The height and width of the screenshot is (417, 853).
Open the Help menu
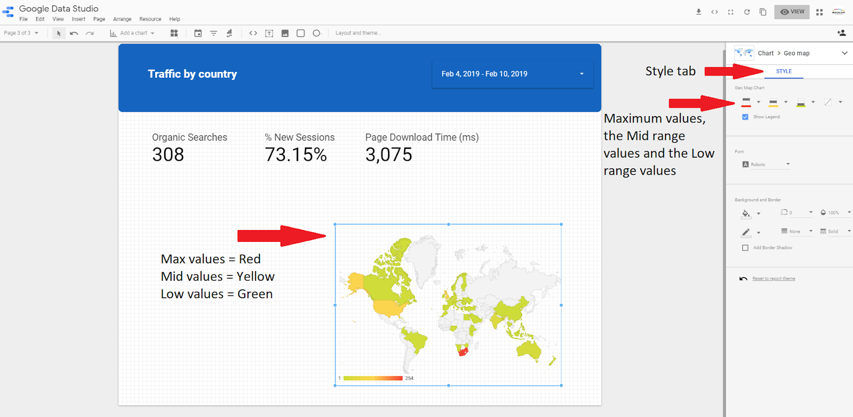(x=175, y=19)
